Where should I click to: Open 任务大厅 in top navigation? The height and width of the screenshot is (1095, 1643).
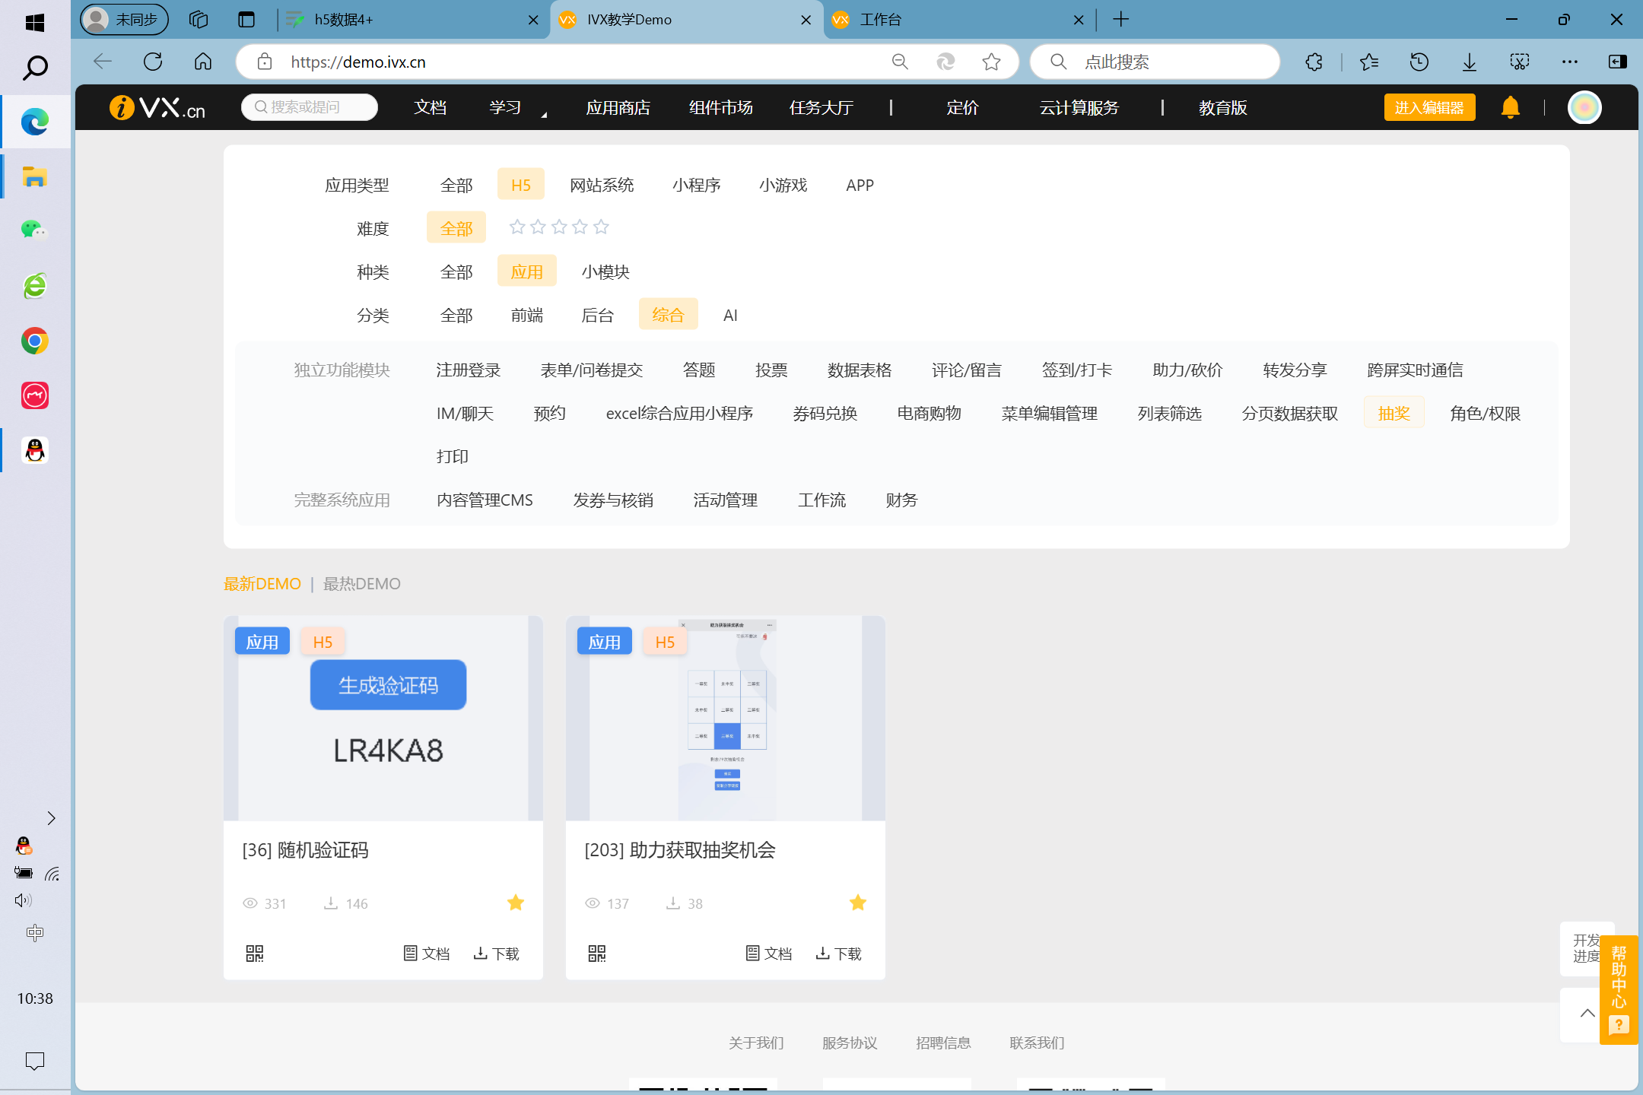pos(821,107)
